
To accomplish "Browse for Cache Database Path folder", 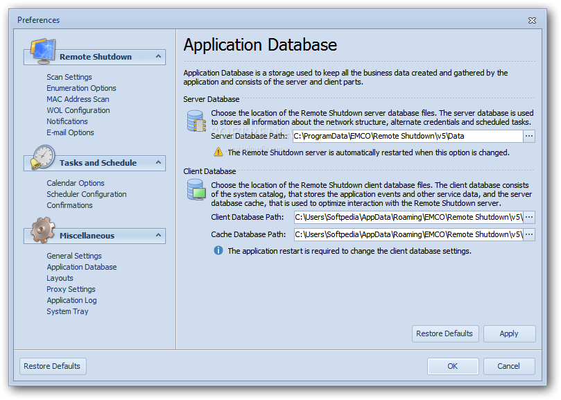I will click(x=529, y=234).
